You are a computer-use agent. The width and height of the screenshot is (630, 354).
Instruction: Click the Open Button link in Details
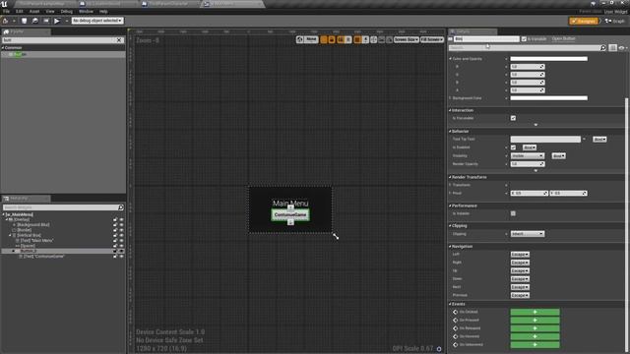563,38
